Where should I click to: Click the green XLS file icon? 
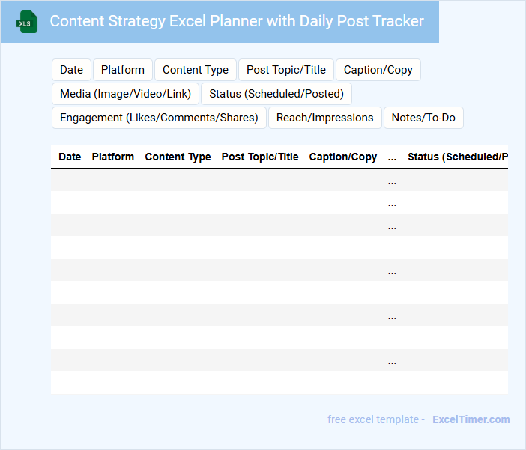[x=28, y=22]
